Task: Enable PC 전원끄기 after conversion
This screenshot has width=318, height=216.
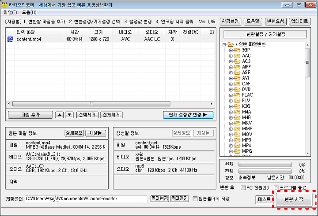Action: pos(243,188)
